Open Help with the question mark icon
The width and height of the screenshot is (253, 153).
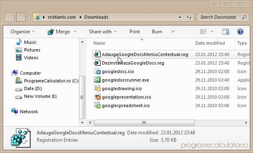click(x=240, y=32)
